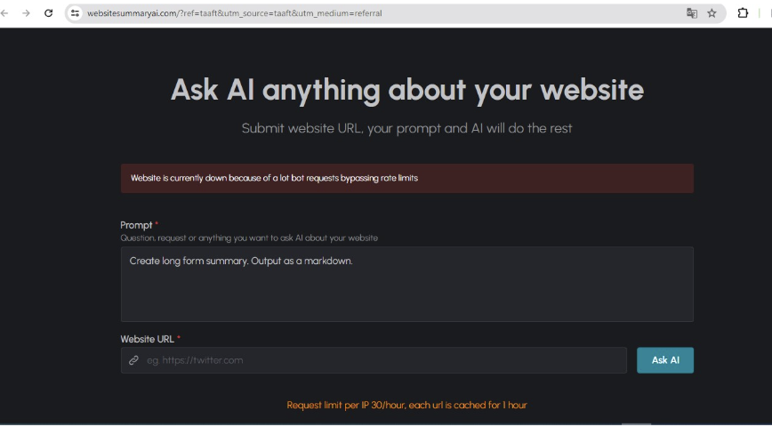The image size is (772, 427).
Task: Bookmark this page with the star icon
Action: (x=712, y=13)
